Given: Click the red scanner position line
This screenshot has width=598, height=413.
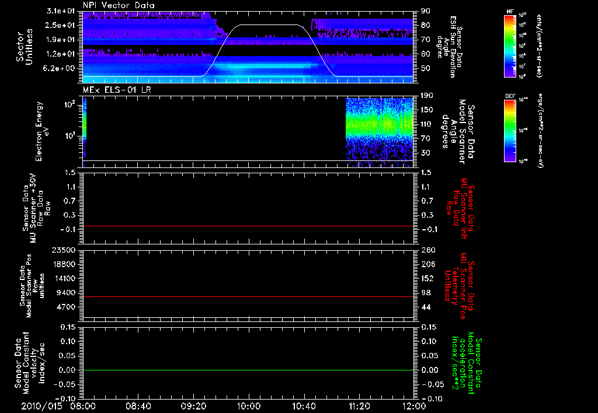Looking at the screenshot, I should pos(248,297).
